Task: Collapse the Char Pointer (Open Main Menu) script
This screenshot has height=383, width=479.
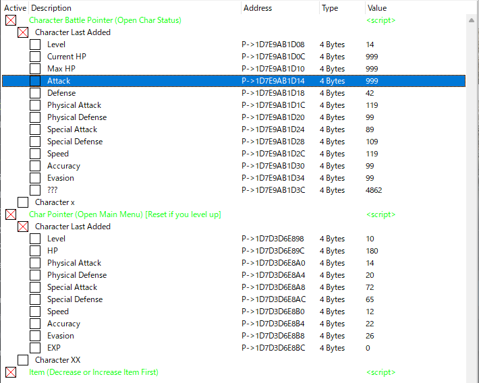Action: pos(11,214)
